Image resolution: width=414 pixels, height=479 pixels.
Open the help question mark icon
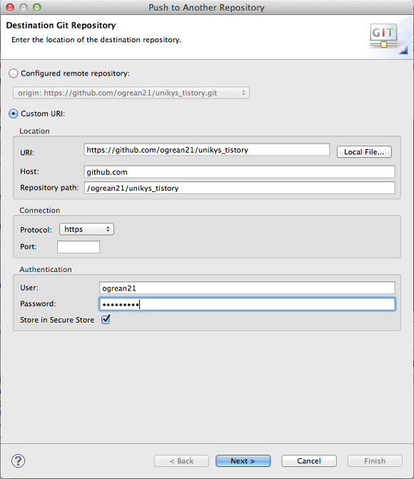18,460
